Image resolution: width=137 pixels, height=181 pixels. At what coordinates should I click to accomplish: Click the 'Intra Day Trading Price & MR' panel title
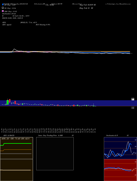coord(50,135)
